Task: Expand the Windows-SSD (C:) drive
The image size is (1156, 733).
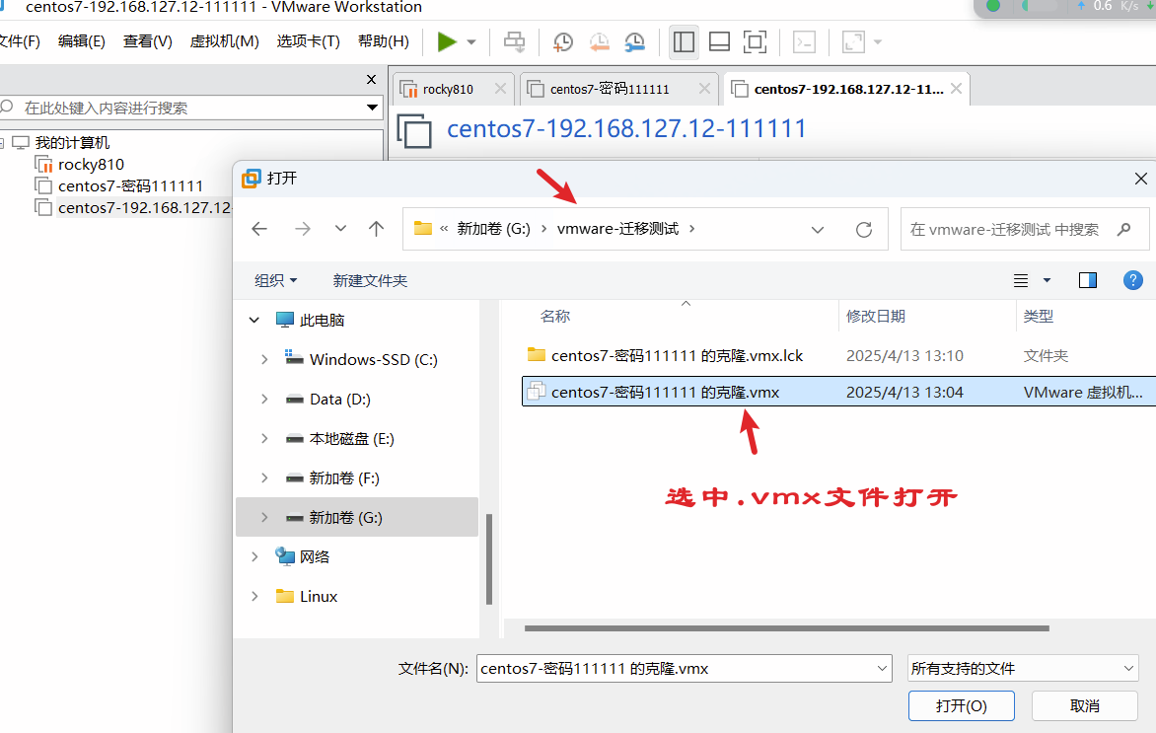Action: point(264,360)
